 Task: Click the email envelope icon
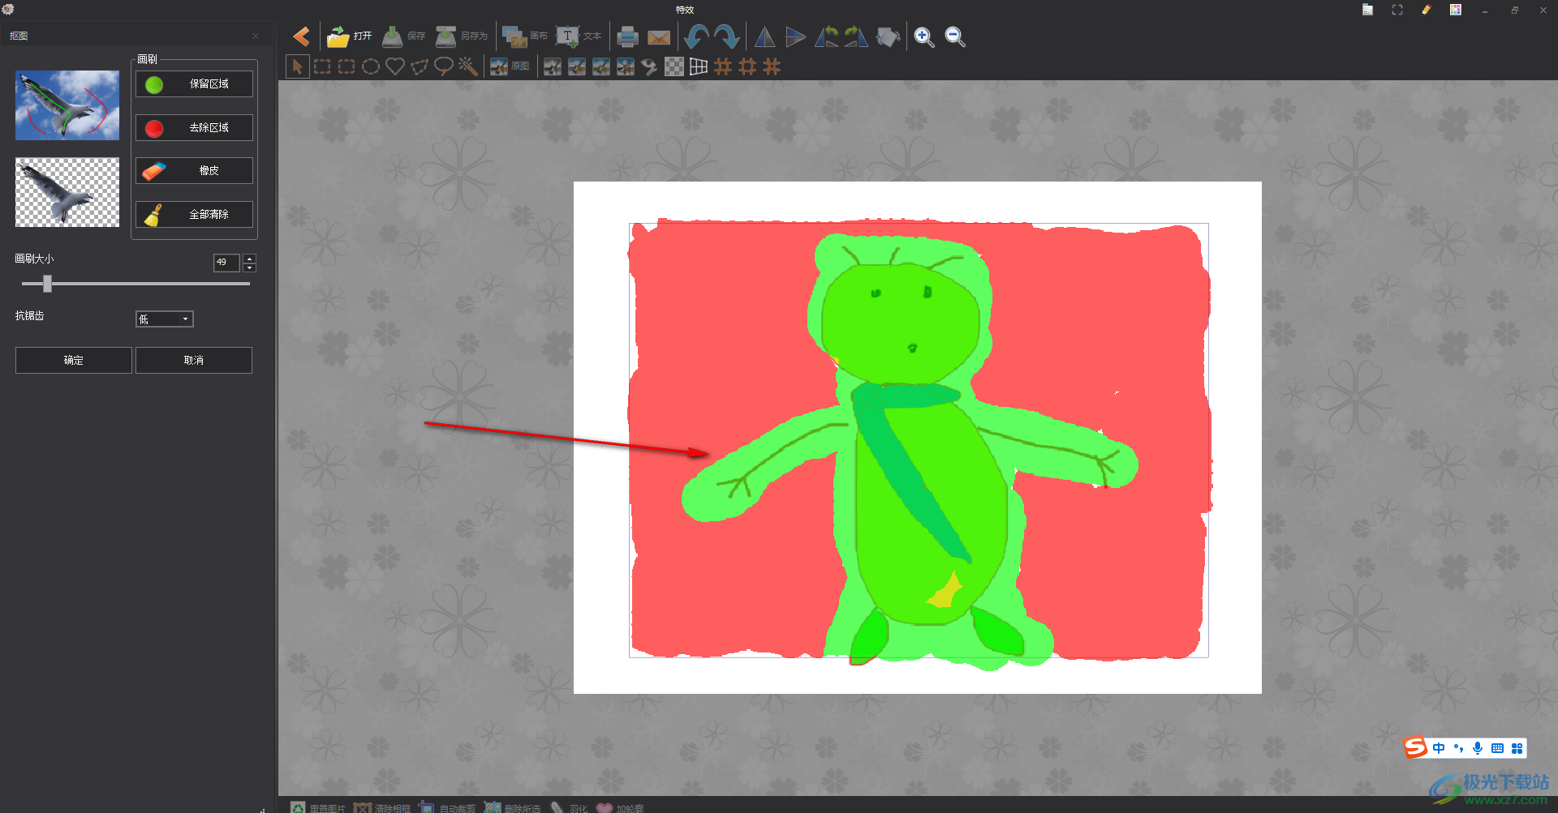pos(659,37)
